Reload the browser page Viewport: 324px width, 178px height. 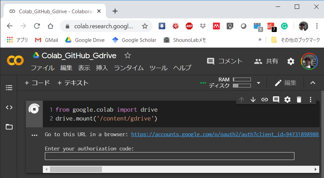[37, 26]
